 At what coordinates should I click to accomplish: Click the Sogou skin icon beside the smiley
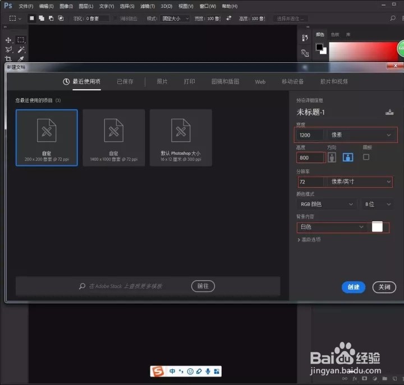pos(199,371)
